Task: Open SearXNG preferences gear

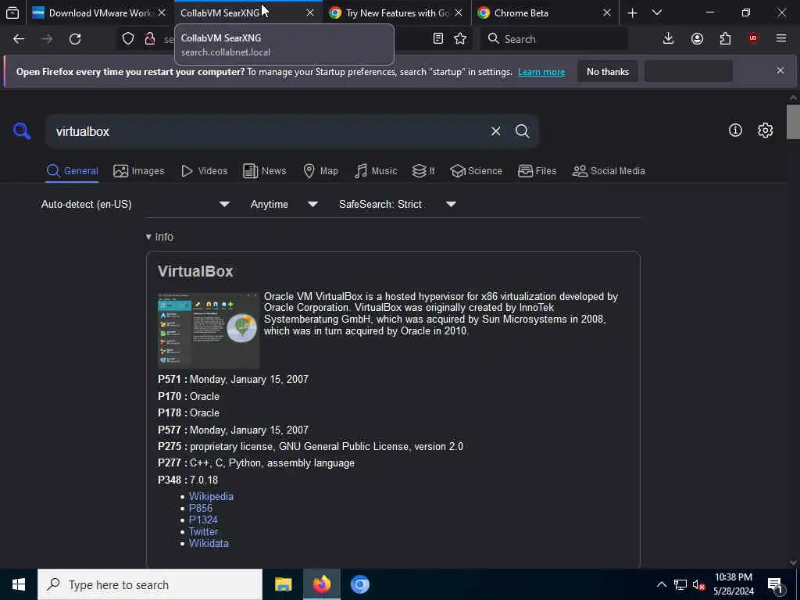Action: tap(765, 130)
